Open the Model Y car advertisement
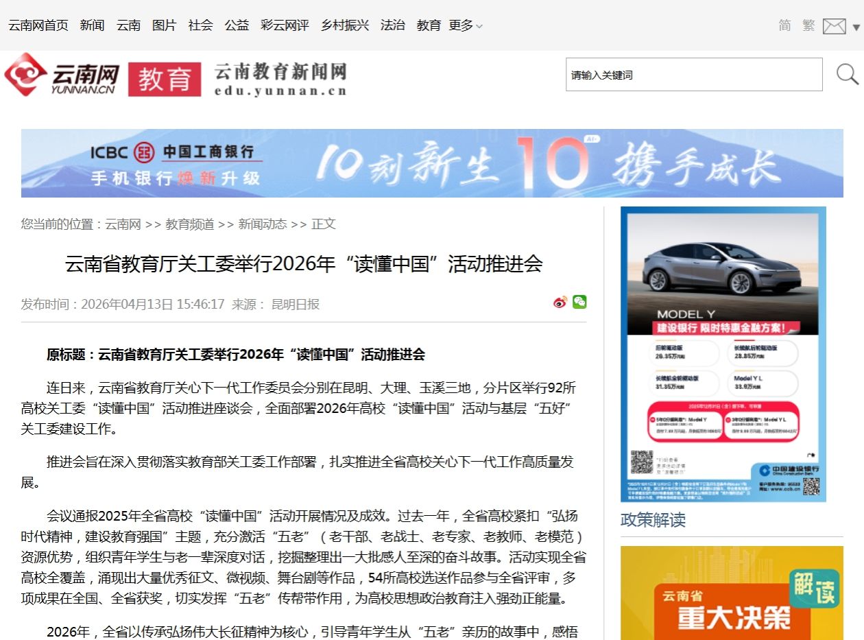This screenshot has width=864, height=640. click(x=723, y=354)
